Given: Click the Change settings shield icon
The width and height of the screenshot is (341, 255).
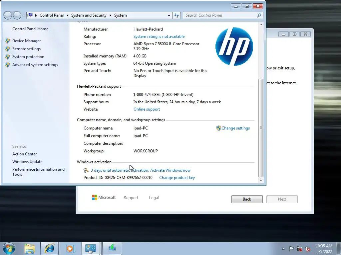Looking at the screenshot, I should coord(218,128).
